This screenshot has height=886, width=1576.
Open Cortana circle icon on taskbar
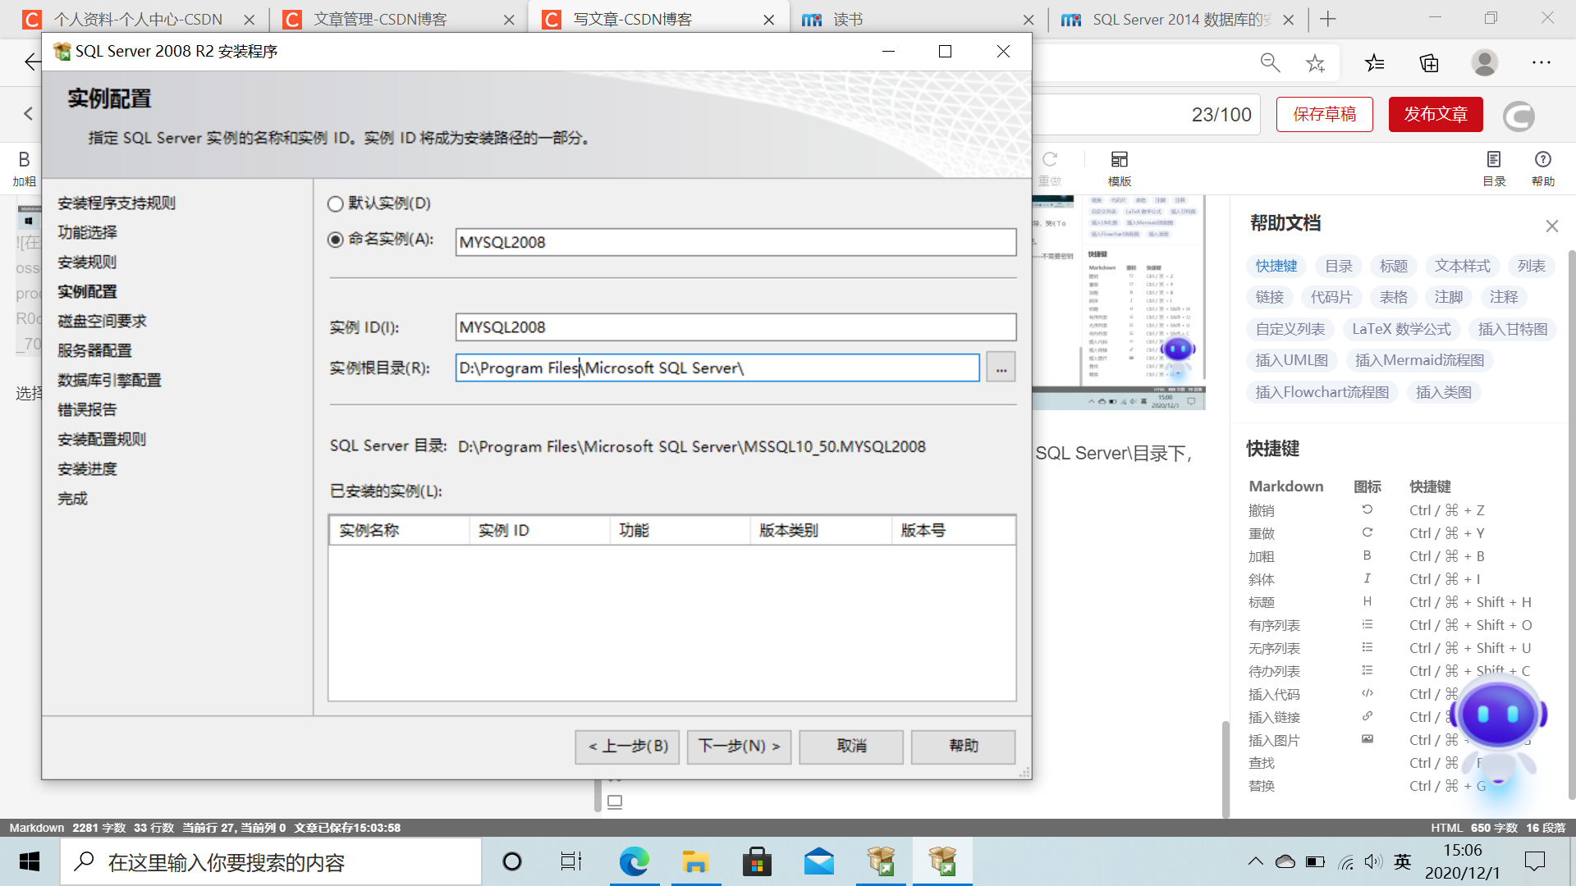[x=512, y=861]
